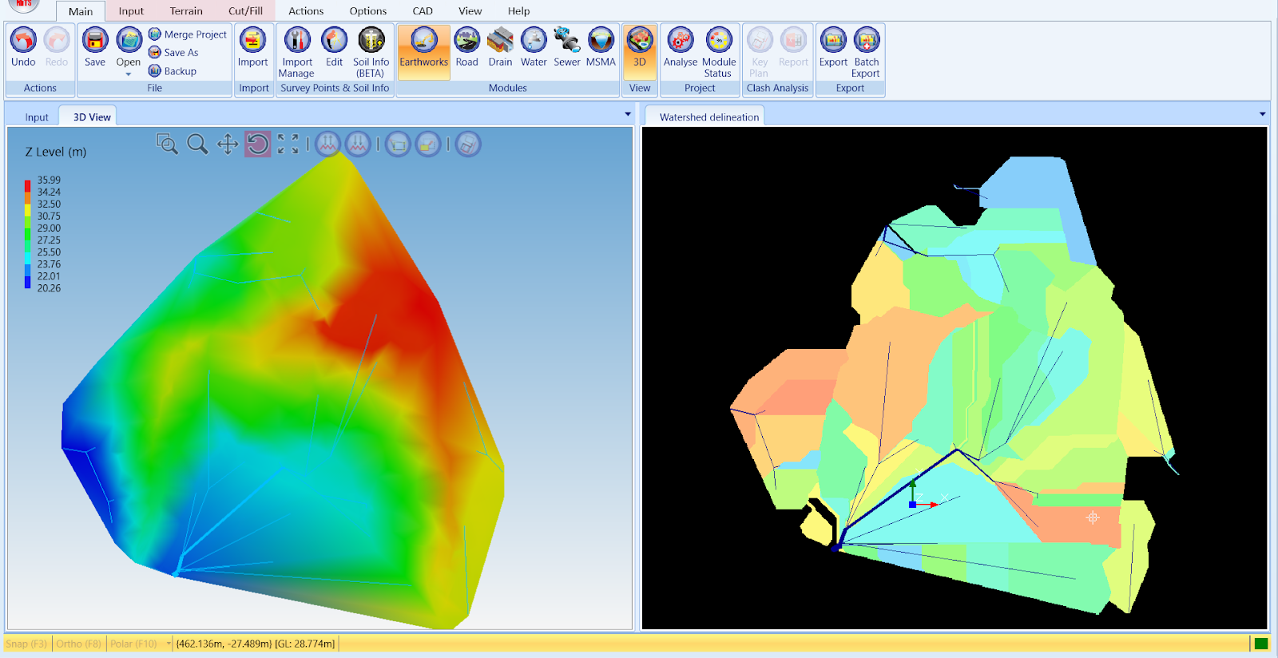
Task: Expand the dropdown next to Polar (F10)
Action: pos(169,644)
